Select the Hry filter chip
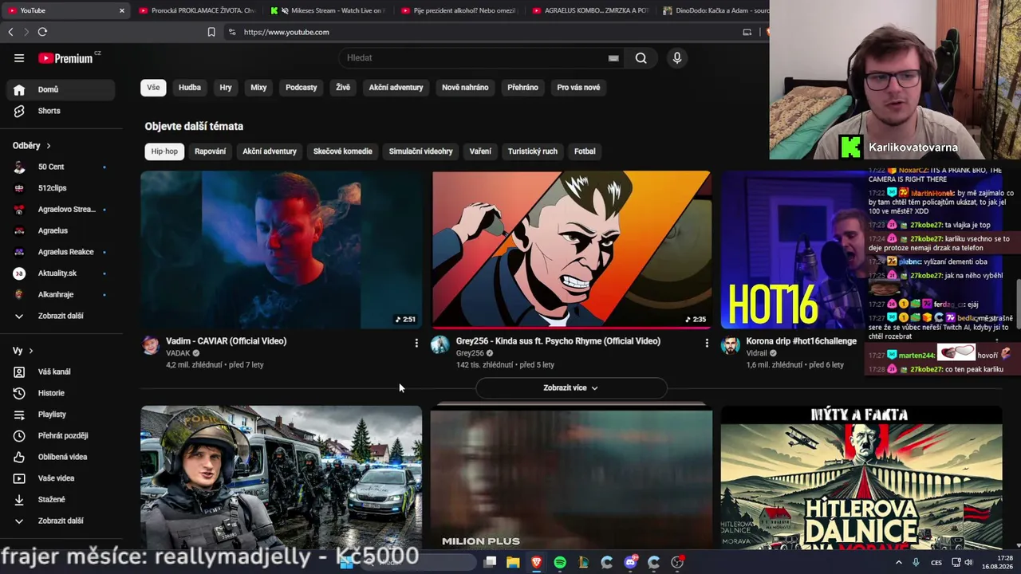Image resolution: width=1021 pixels, height=574 pixels. click(x=226, y=88)
